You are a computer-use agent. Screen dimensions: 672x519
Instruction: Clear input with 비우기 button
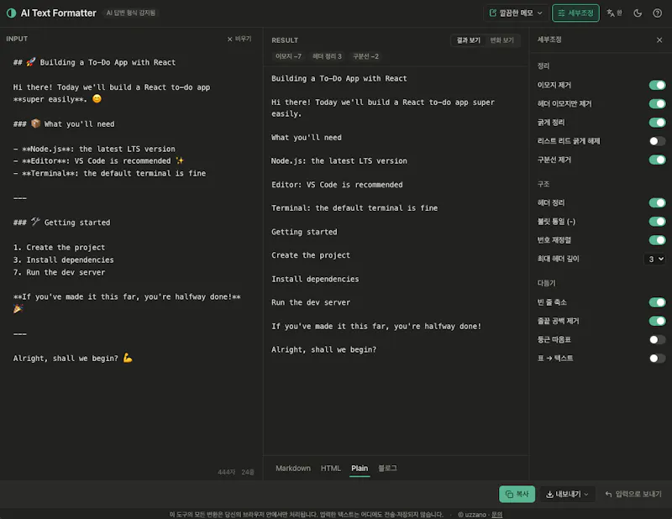[x=239, y=39]
